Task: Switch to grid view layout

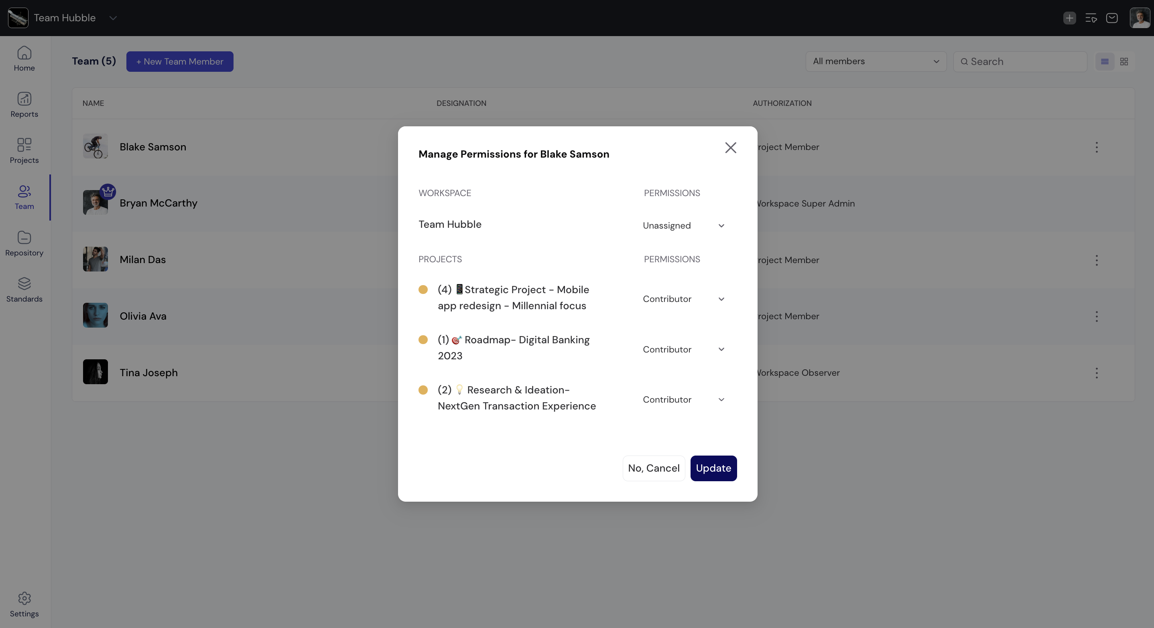Action: pos(1124,62)
